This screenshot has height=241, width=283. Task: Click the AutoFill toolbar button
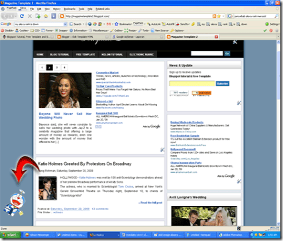tap(168, 24)
